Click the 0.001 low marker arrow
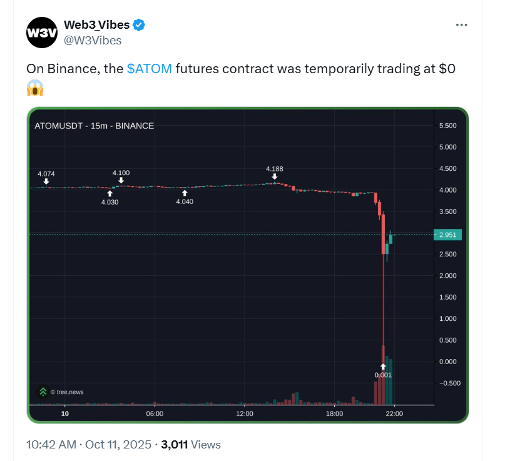Screen dimensions: 505x461 pyautogui.click(x=383, y=366)
